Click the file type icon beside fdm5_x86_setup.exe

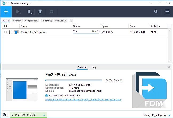pyautogui.click(x=16, y=32)
